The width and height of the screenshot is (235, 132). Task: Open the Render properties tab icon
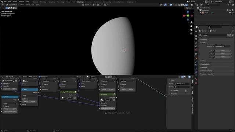click(196, 36)
